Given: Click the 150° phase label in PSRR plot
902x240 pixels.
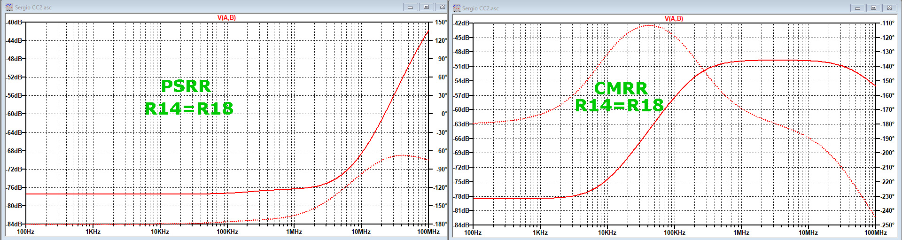Looking at the screenshot, I should [441, 22].
